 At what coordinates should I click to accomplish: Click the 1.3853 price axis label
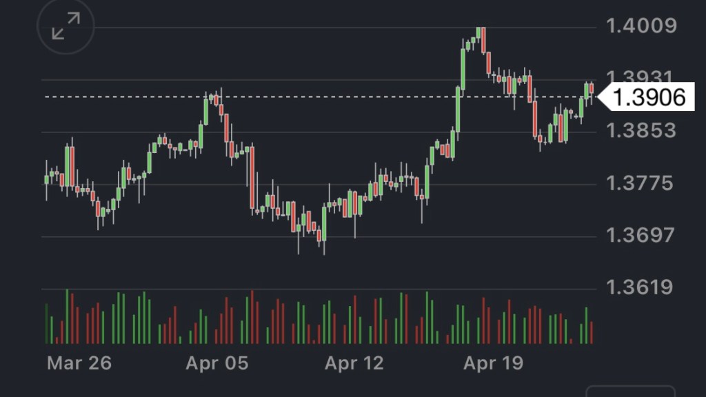click(641, 130)
